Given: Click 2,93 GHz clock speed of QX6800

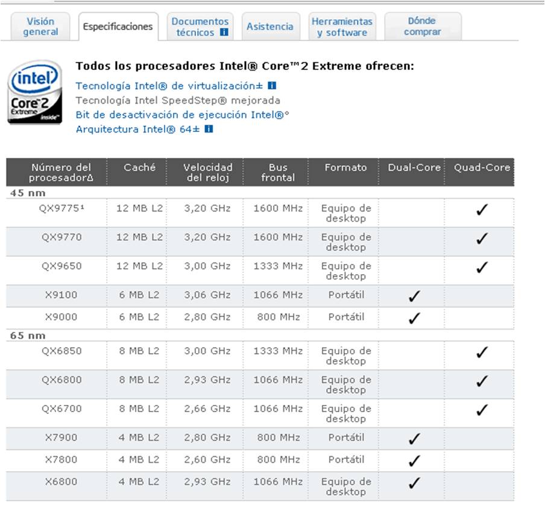Looking at the screenshot, I should [207, 380].
